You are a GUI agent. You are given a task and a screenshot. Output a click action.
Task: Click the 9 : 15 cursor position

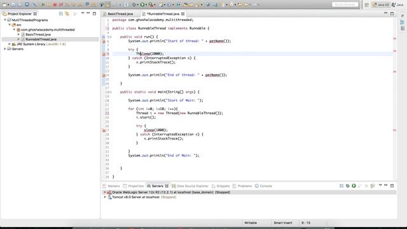[x=306, y=223]
